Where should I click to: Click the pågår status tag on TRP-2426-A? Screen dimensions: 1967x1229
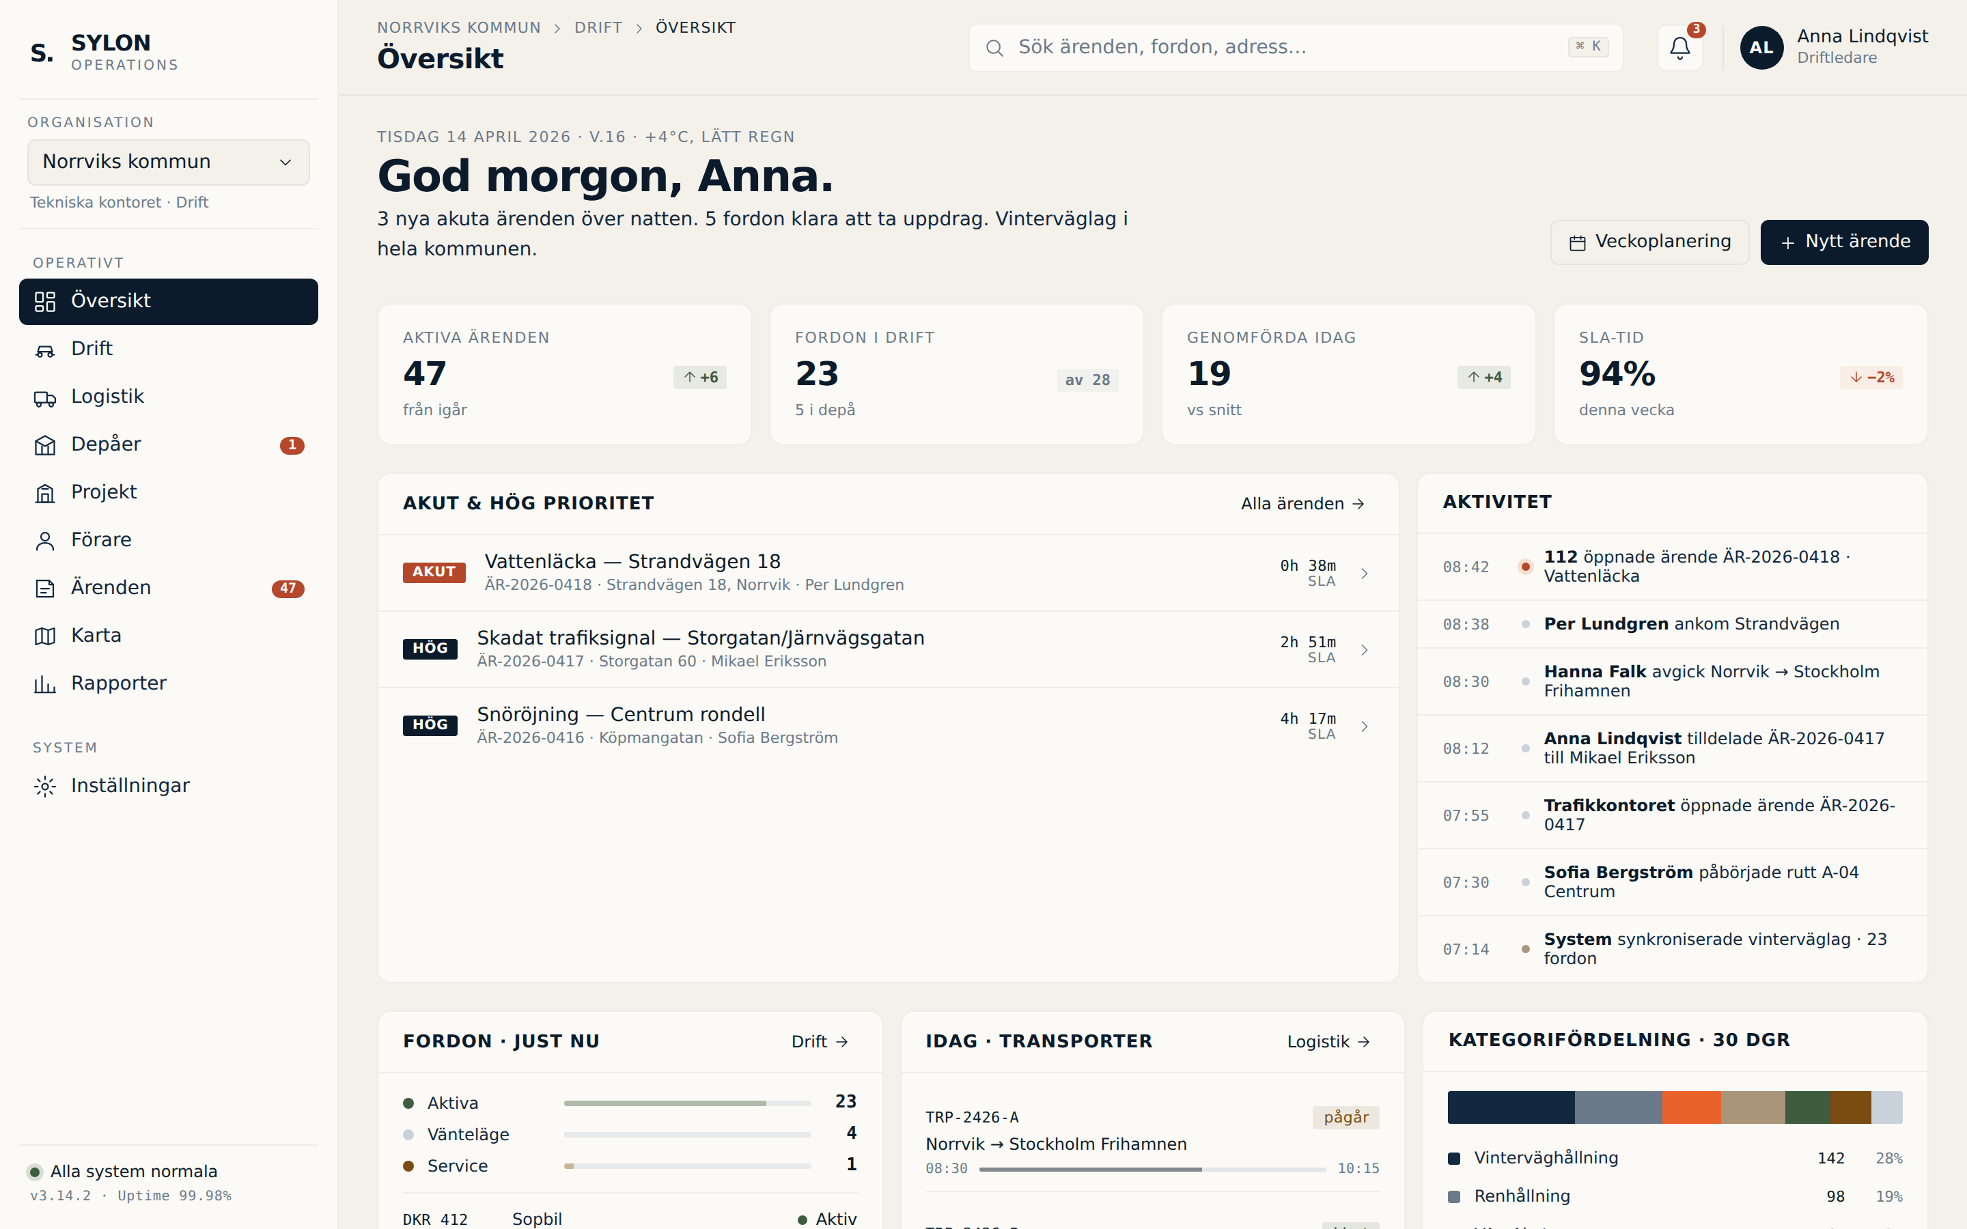[1346, 1118]
